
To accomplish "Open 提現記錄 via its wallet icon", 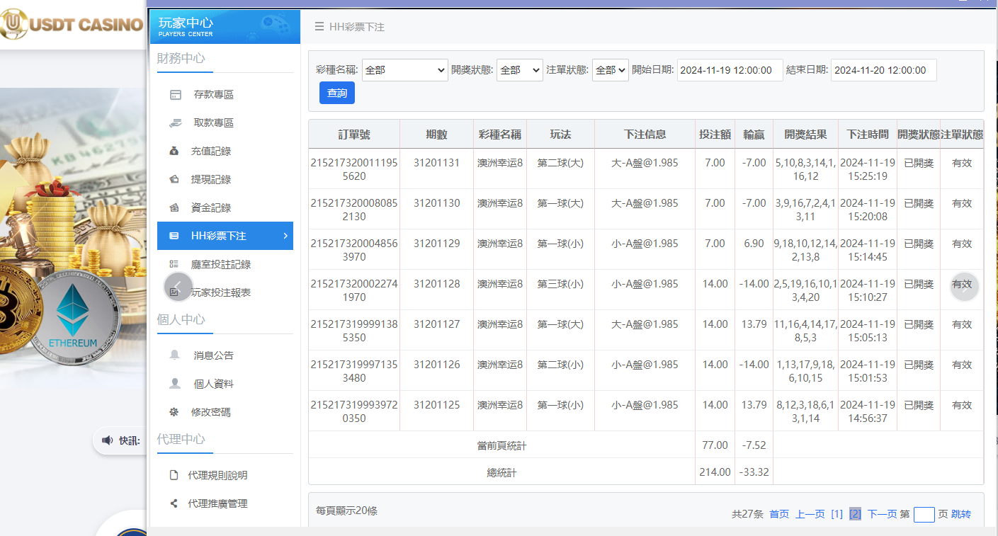I will tap(175, 179).
